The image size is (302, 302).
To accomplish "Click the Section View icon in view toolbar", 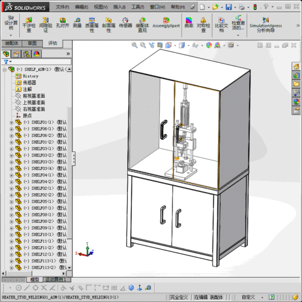I will click(160, 45).
